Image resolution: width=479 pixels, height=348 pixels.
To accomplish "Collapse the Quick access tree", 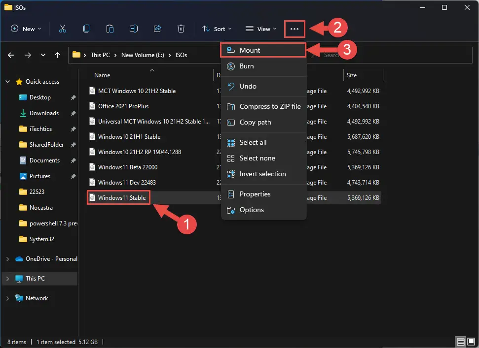I will [7, 82].
